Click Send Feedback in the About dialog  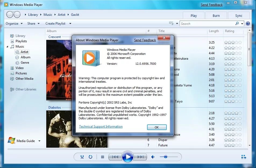tap(145, 40)
